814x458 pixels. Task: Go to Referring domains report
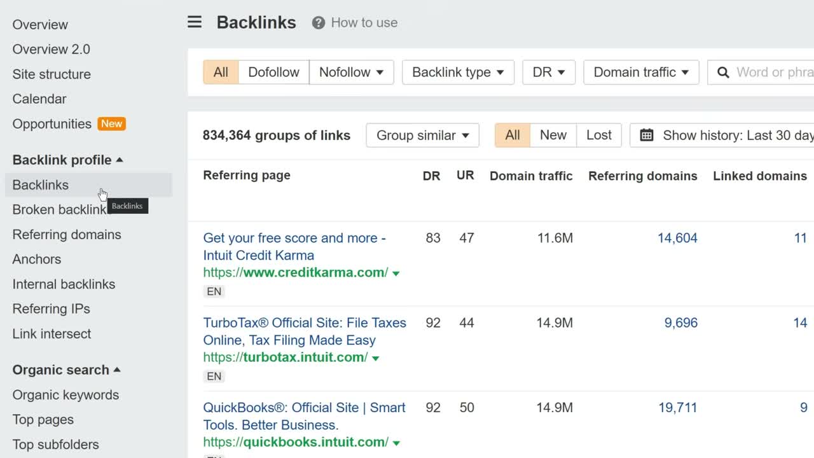tap(67, 235)
